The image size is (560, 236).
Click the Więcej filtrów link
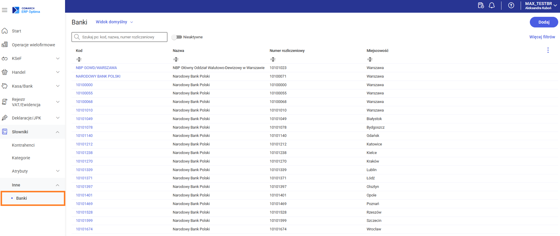click(542, 37)
